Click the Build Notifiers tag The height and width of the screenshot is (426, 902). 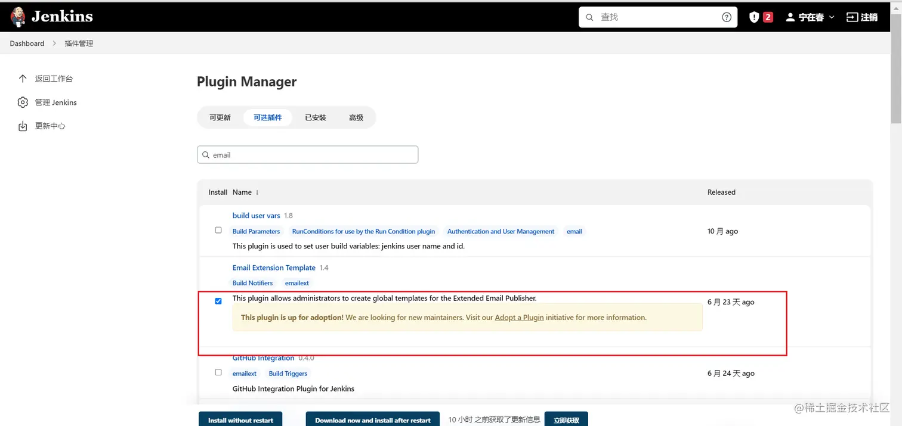tap(252, 283)
